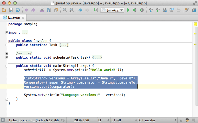Click the 28:9-3:58 caret position

point(81,120)
